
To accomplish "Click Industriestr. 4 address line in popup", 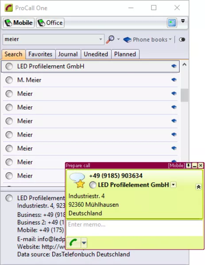I will click(87, 196).
